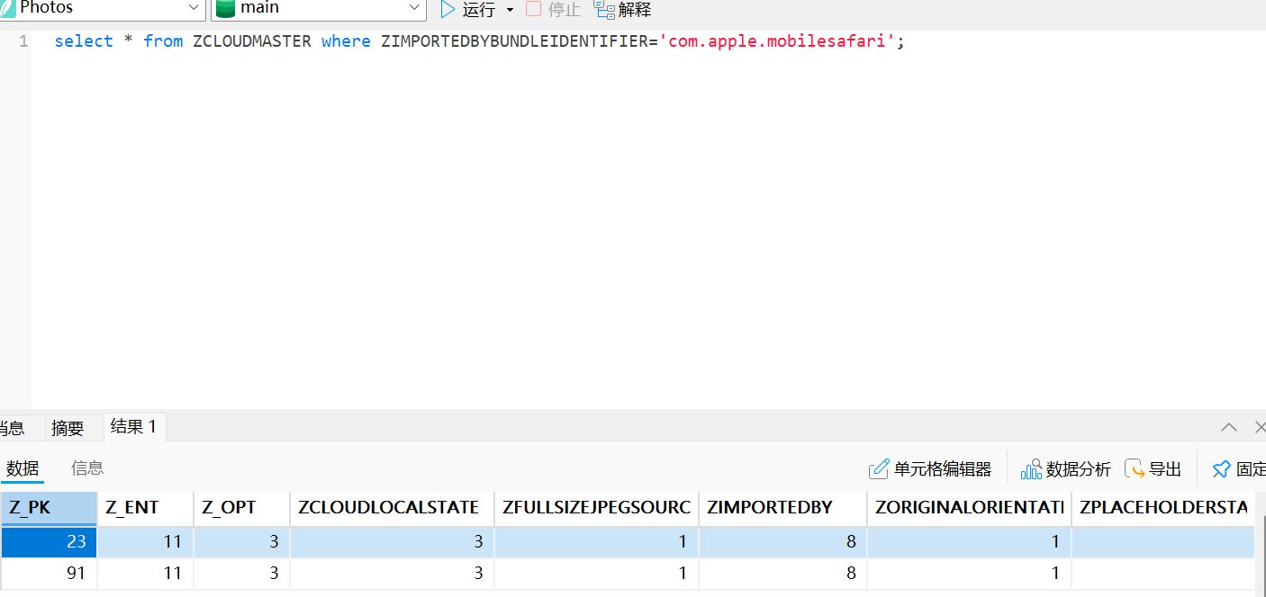Open the arrow menu beside 运行
The width and height of the screenshot is (1266, 597).
click(510, 10)
